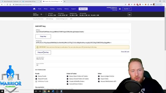Click the Cortana circle taskbar icon
The image size is (166, 93).
[36, 91]
